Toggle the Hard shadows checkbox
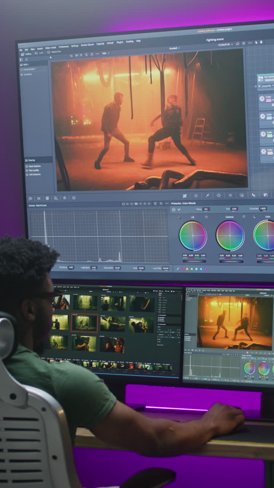 click(27, 166)
